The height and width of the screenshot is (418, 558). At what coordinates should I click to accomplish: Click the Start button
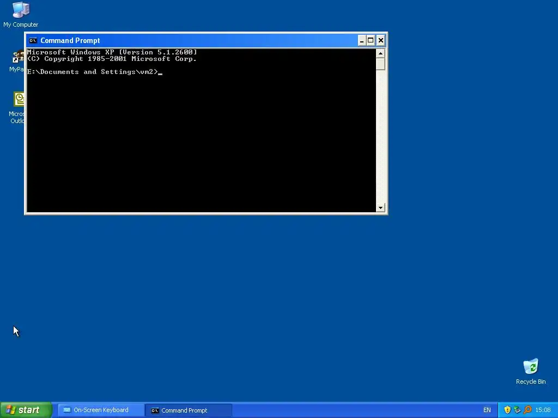point(26,410)
